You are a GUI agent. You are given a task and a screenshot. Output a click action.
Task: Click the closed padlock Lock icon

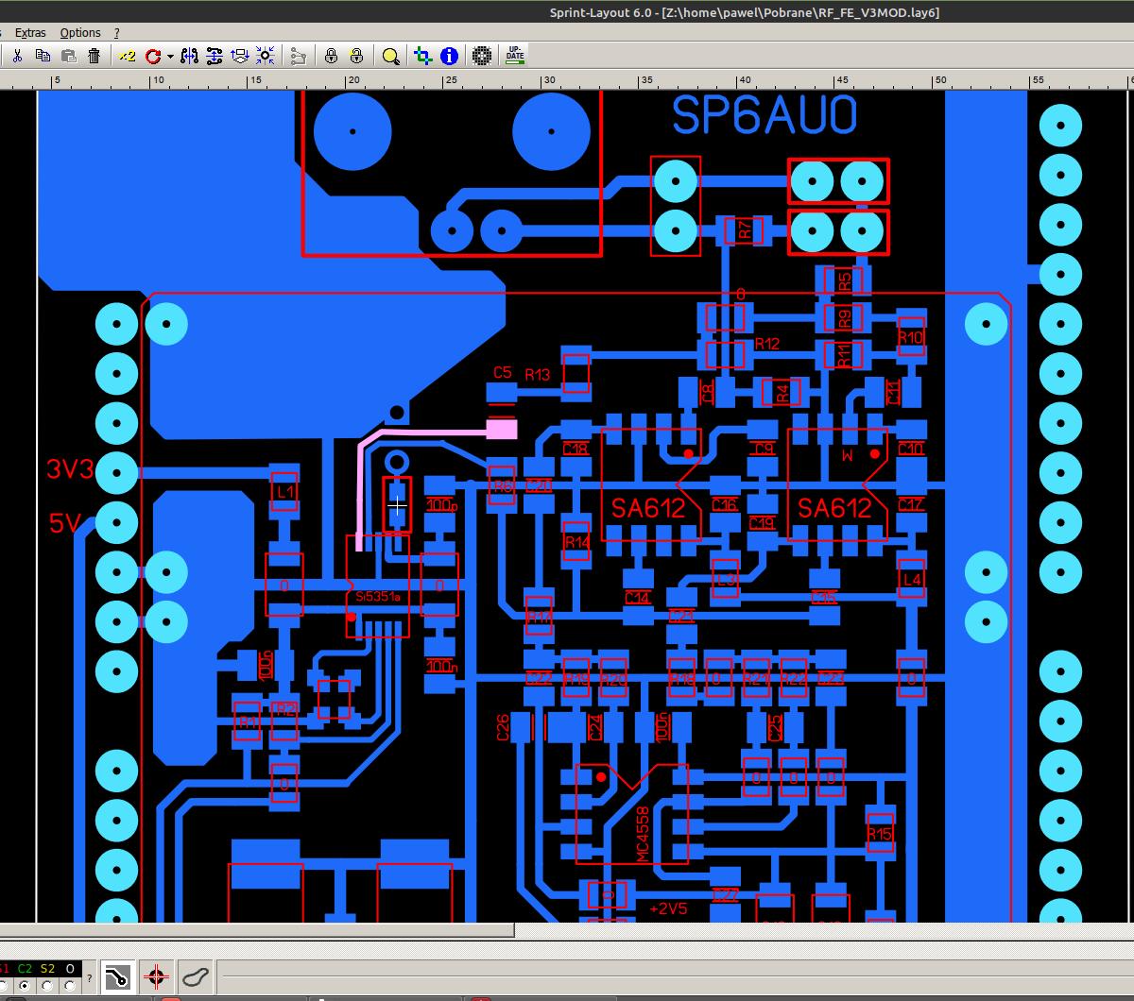pos(331,56)
